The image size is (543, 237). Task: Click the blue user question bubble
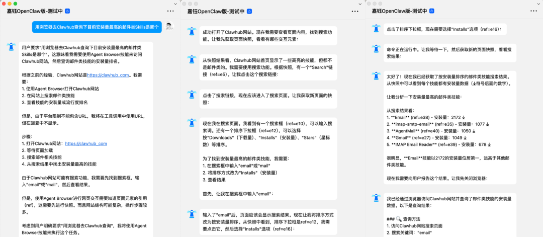point(97,27)
